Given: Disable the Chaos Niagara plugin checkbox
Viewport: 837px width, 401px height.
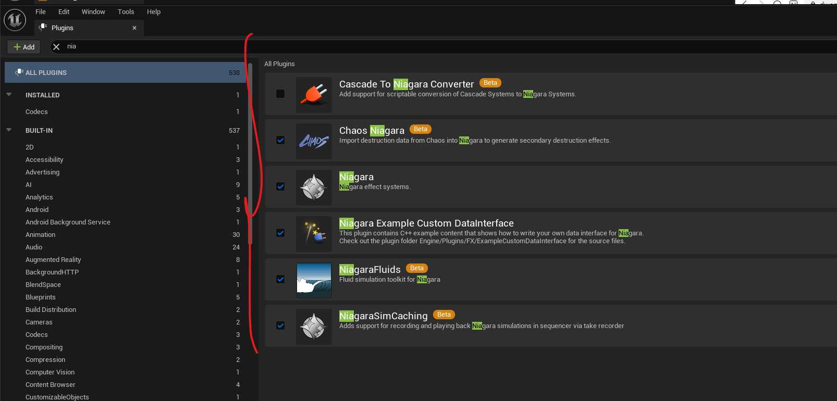Looking at the screenshot, I should (x=280, y=140).
